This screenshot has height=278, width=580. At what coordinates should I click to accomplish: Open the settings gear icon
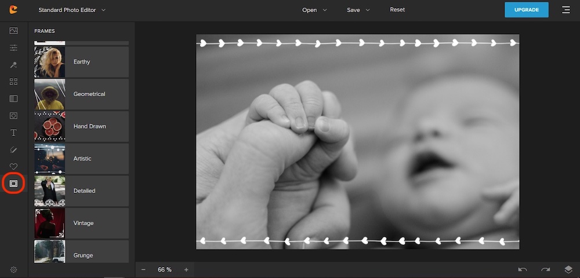[x=13, y=269]
